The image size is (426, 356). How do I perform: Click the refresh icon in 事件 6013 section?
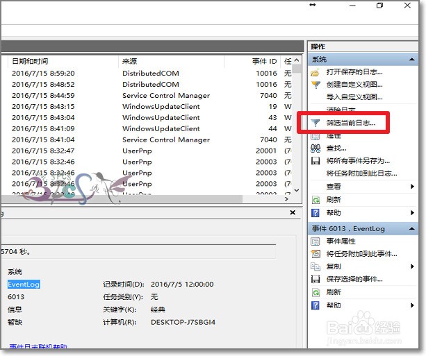click(316, 293)
